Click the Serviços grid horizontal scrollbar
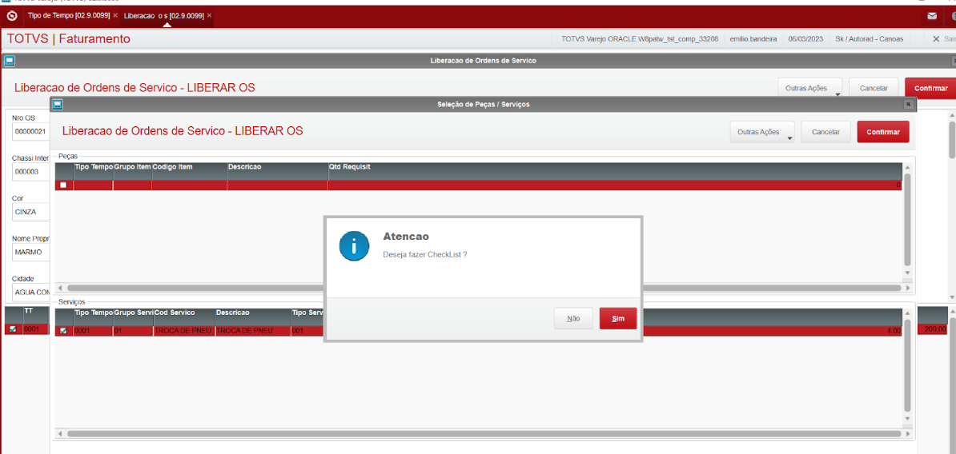The width and height of the screenshot is (956, 454). pyautogui.click(x=484, y=434)
